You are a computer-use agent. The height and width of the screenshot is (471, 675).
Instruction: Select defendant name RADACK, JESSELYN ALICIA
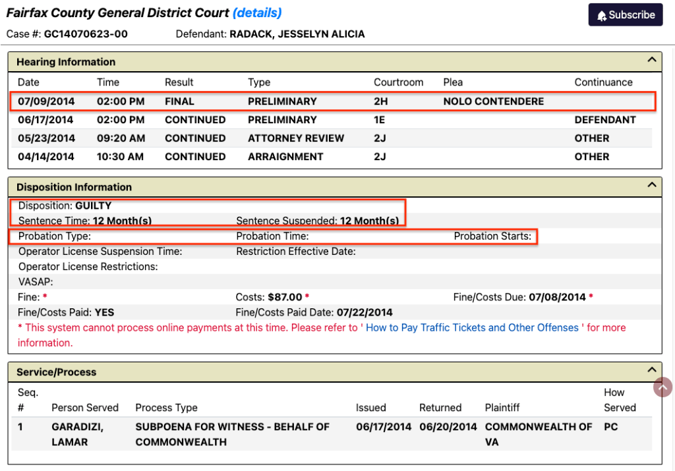297,34
